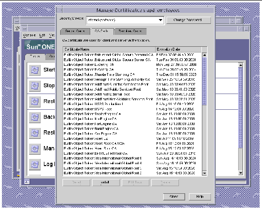Image resolution: width=262 pixels, height=210 pixels.
Task: Click the Restart server icon in the console window
Action: coord(35,102)
